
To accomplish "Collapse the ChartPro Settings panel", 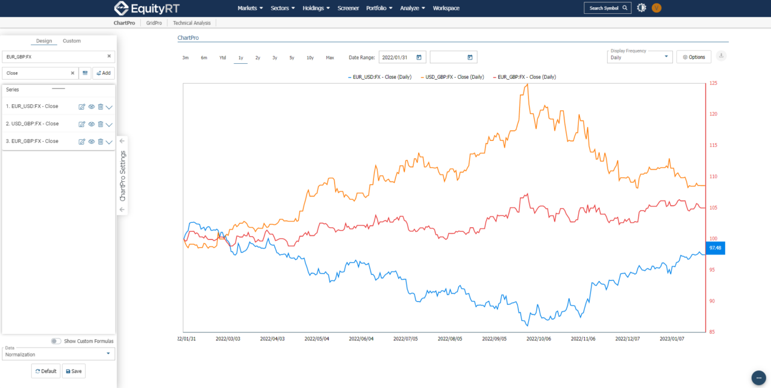I will point(122,140).
